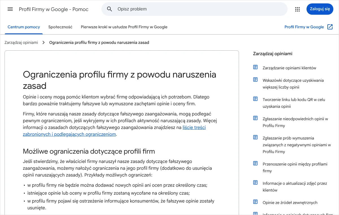Image resolution: width=339 pixels, height=215 pixels.
Task: Click the breadcrumb chevron after Zarządzaj opiniami
Action: pyautogui.click(x=44, y=42)
